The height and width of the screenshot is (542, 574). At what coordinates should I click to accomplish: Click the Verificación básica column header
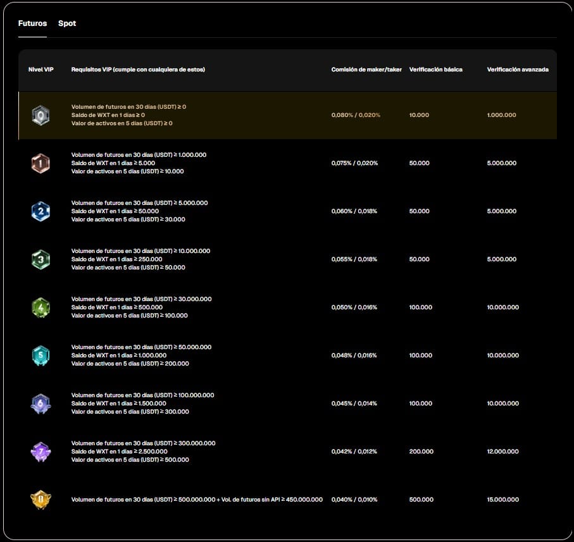[435, 70]
